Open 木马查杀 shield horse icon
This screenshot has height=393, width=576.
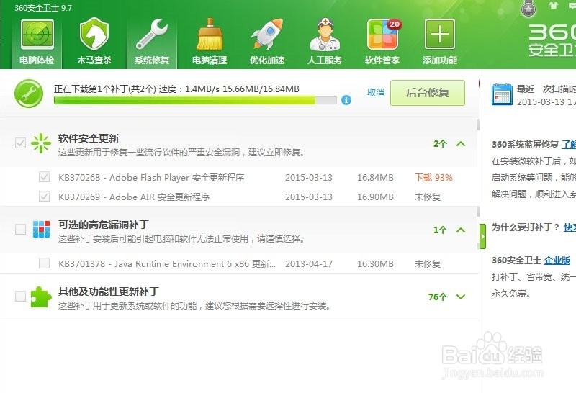[94, 34]
